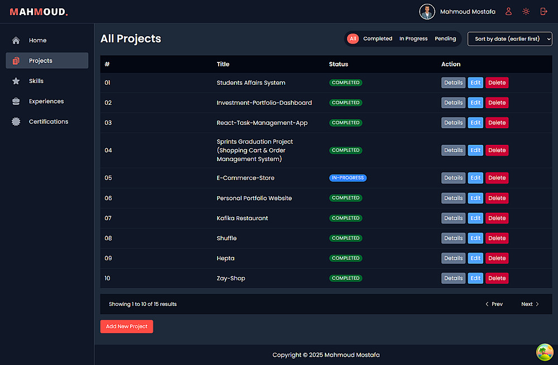The image size is (558, 365).
Task: Click the Experiences briefcase icon
Action: [16, 101]
